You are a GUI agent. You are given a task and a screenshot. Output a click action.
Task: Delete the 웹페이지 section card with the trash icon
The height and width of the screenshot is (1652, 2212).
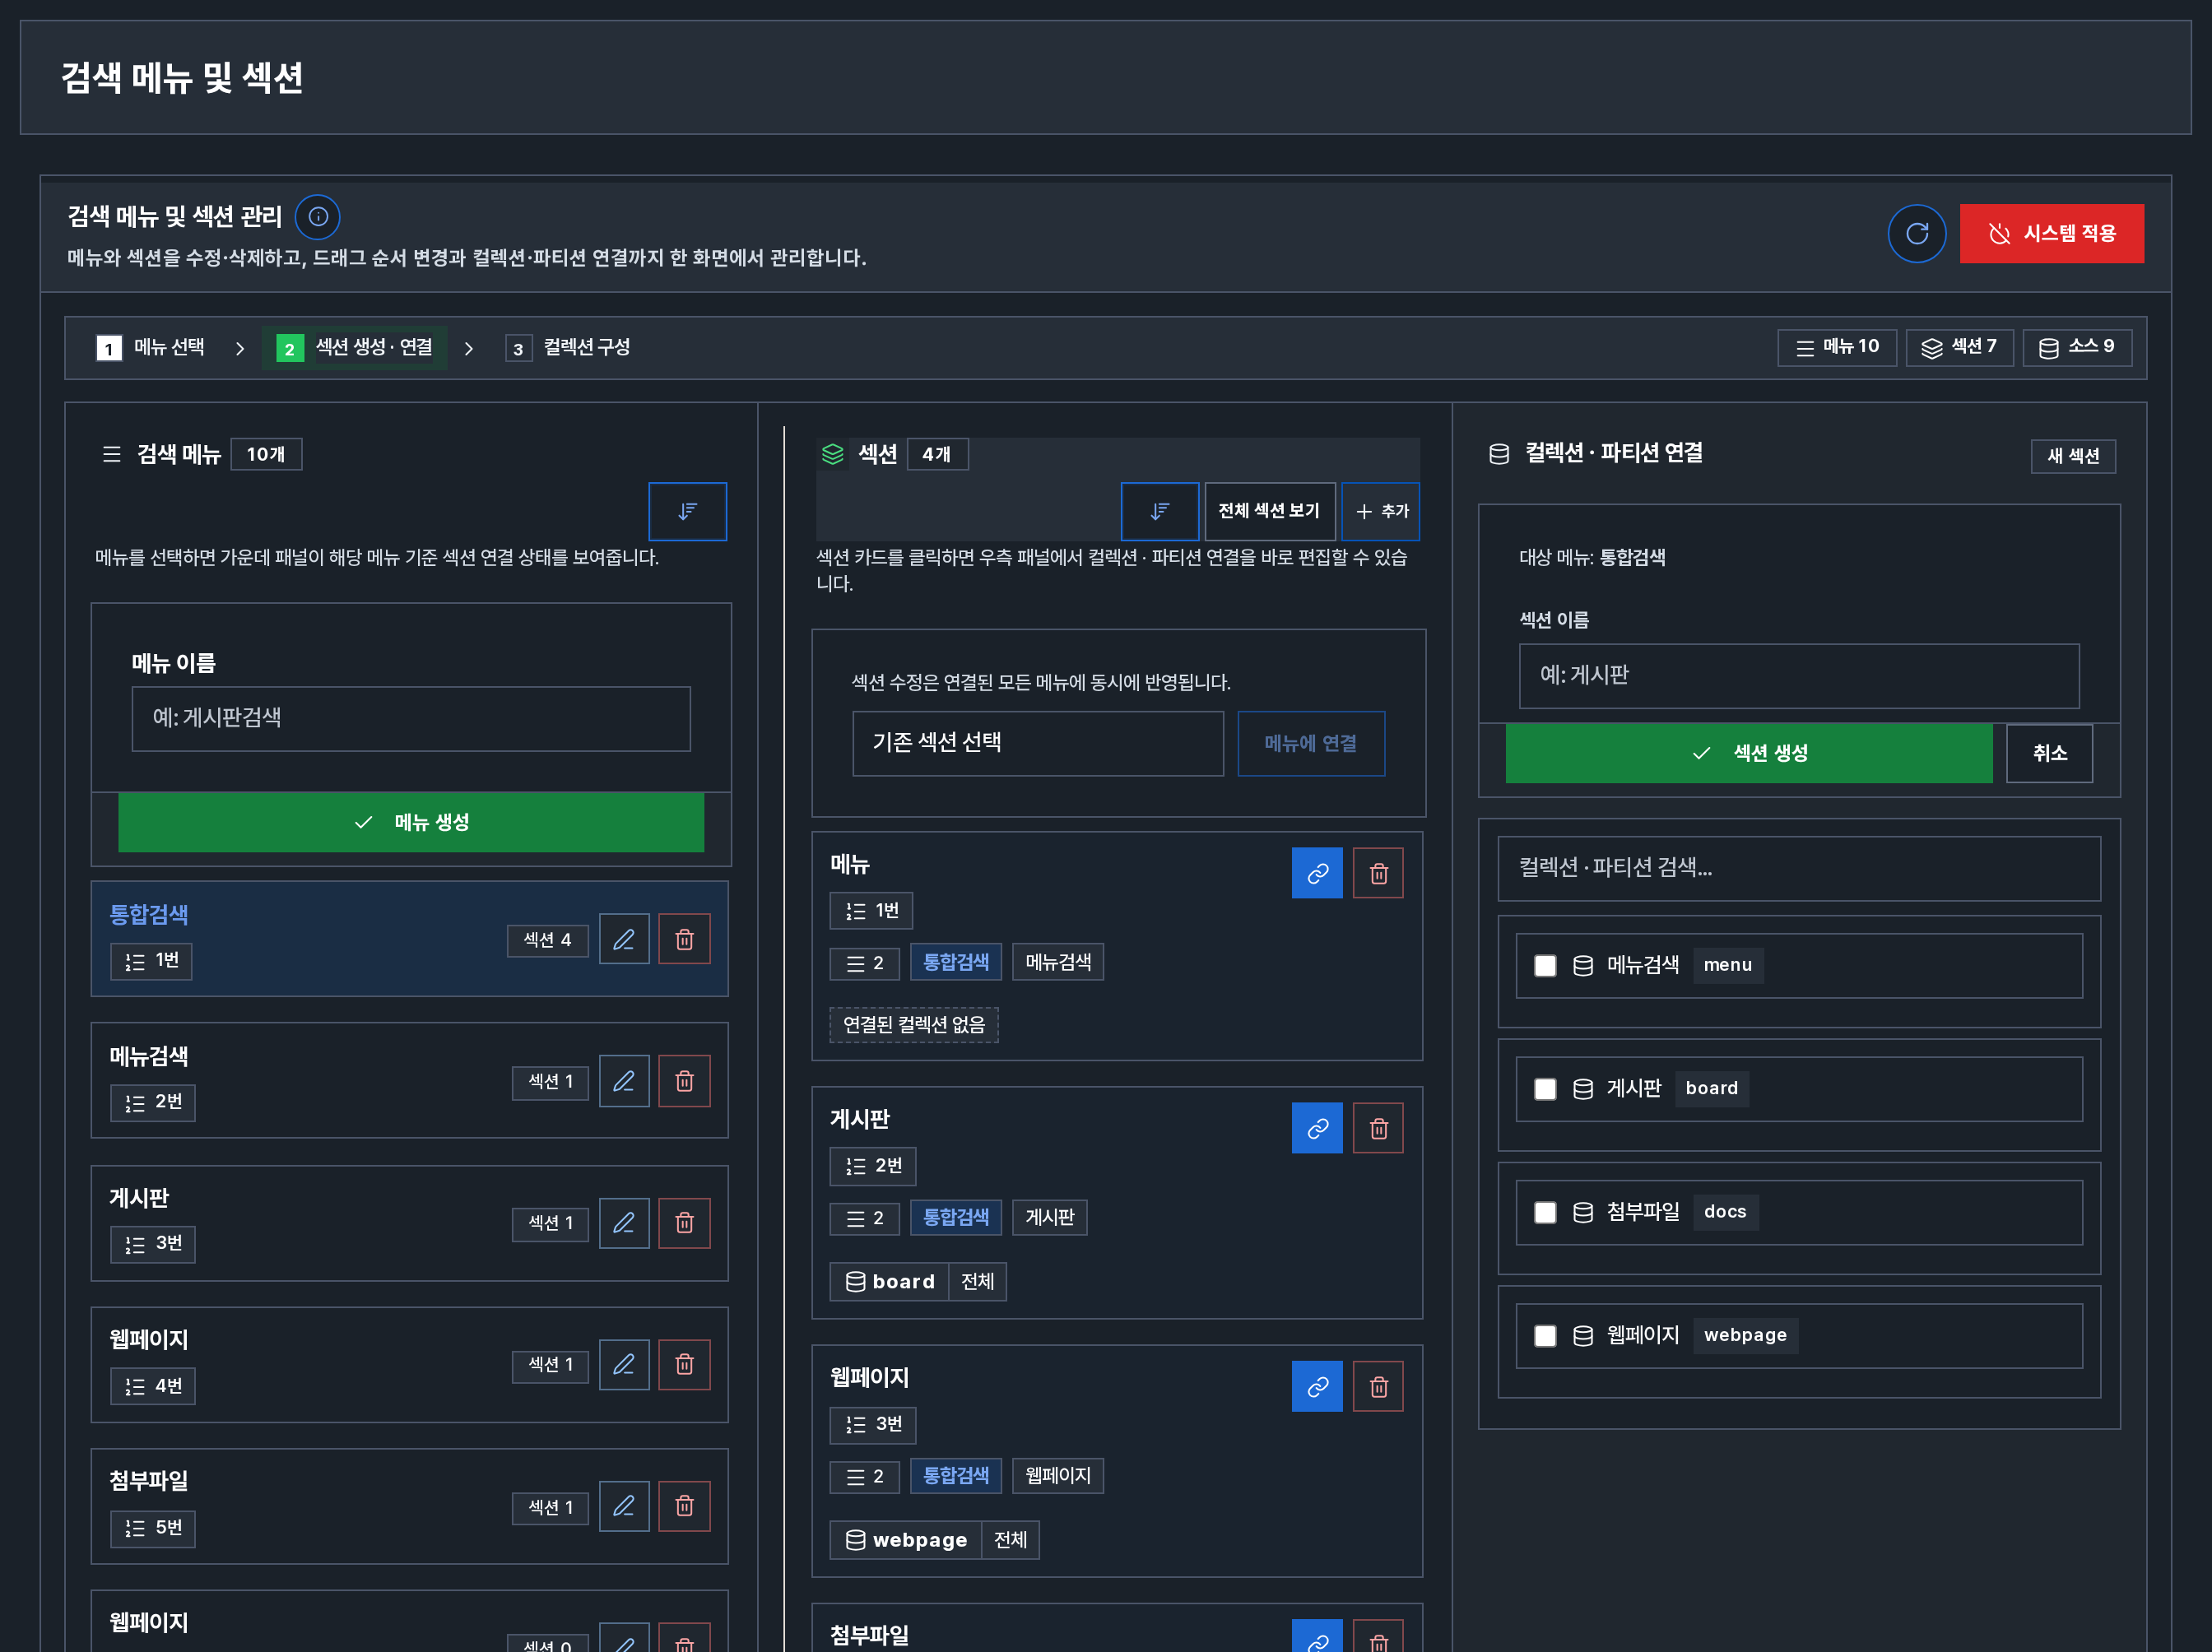tap(1378, 1386)
